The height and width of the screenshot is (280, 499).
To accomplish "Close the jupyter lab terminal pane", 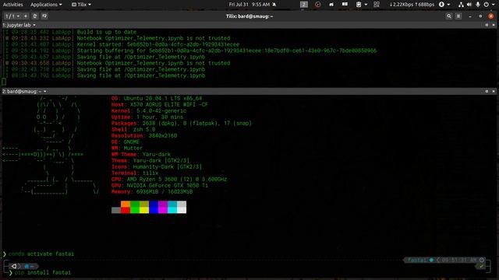I will click(x=494, y=25).
